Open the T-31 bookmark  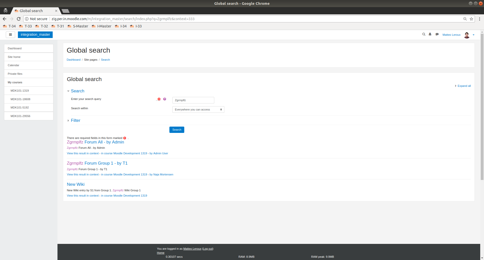tap(58, 26)
